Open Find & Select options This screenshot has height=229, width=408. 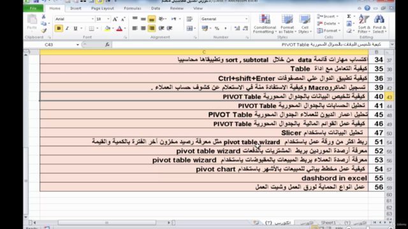point(379,24)
